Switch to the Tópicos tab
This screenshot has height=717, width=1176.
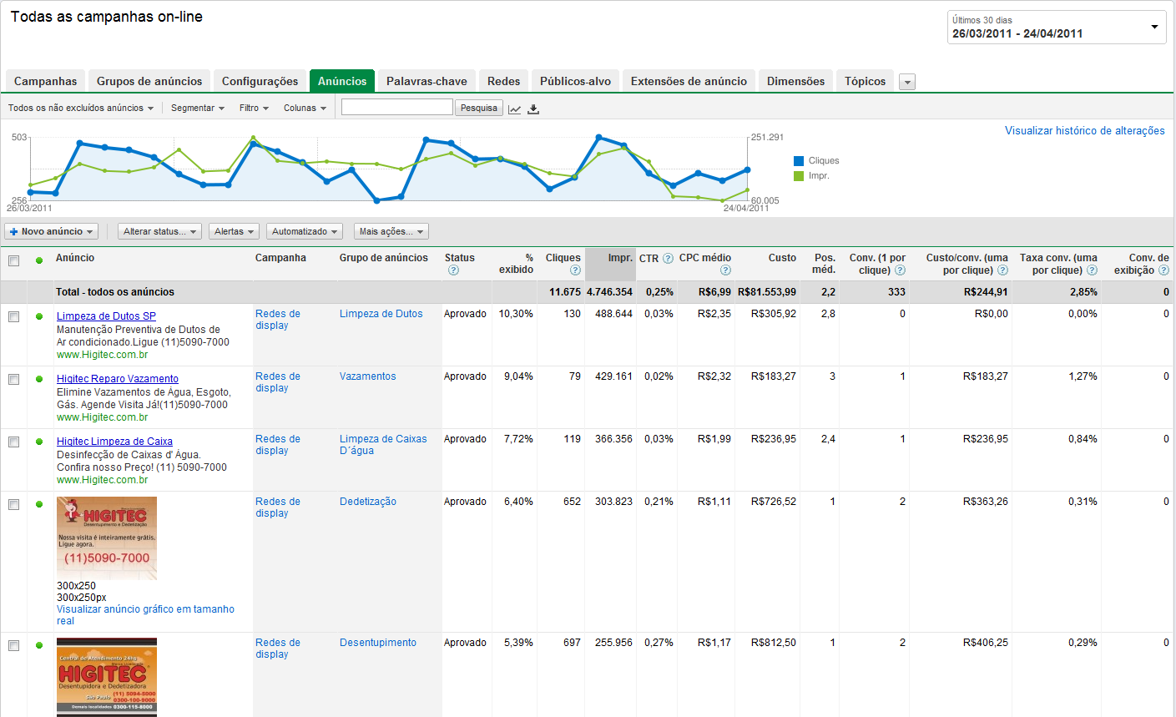point(865,81)
